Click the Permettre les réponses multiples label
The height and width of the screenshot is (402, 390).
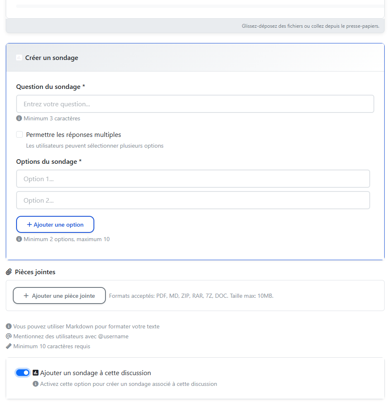point(74,135)
